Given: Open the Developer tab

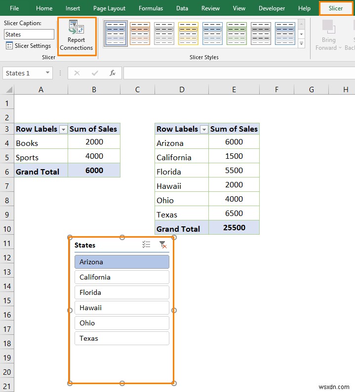Looking at the screenshot, I should click(272, 8).
